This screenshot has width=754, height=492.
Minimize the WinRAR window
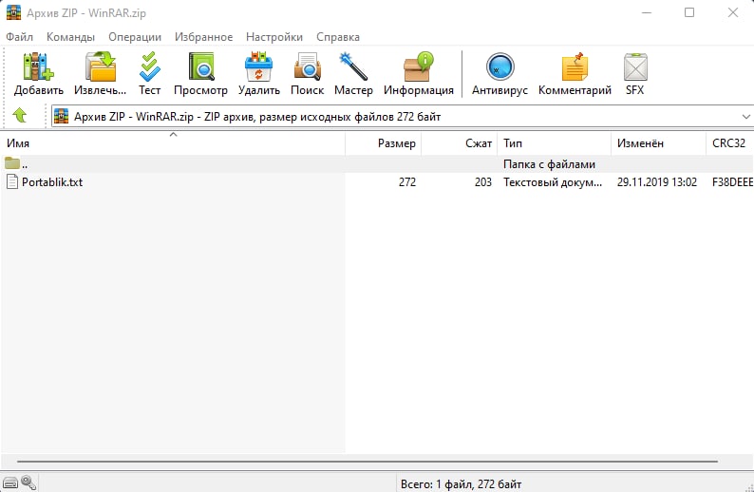(647, 12)
